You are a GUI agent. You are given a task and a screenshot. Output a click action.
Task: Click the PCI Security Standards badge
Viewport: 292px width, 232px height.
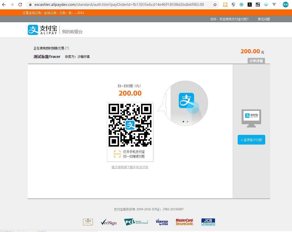coord(136,222)
